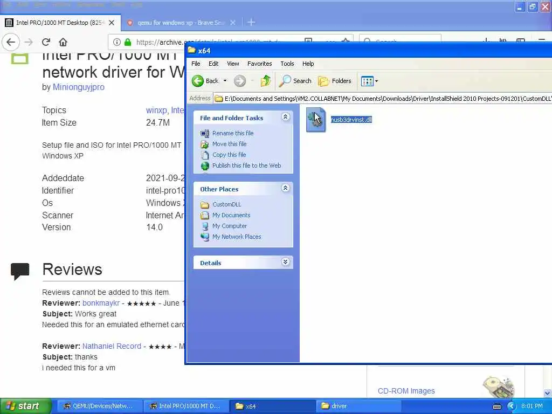Screen dimensions: 552x414
Task: Expand hidden tray icons arrow
Action: click(x=512, y=406)
